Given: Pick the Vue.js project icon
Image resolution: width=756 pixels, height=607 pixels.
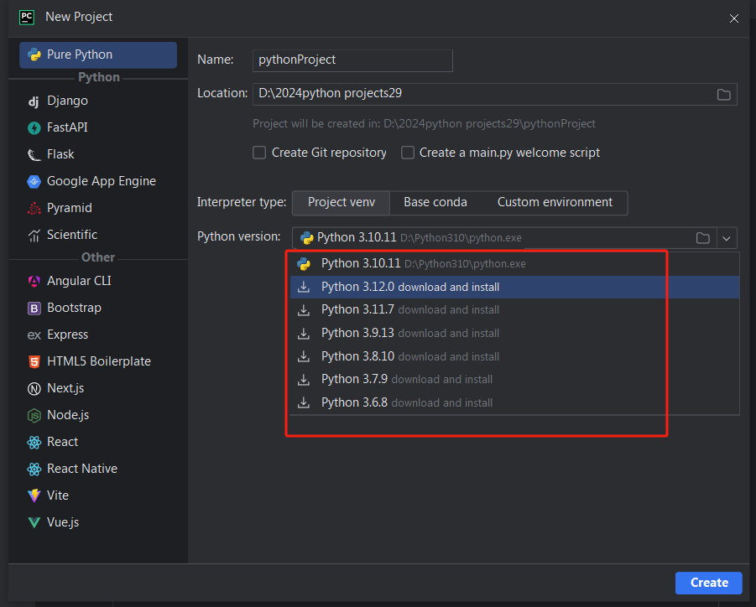Looking at the screenshot, I should [34, 523].
